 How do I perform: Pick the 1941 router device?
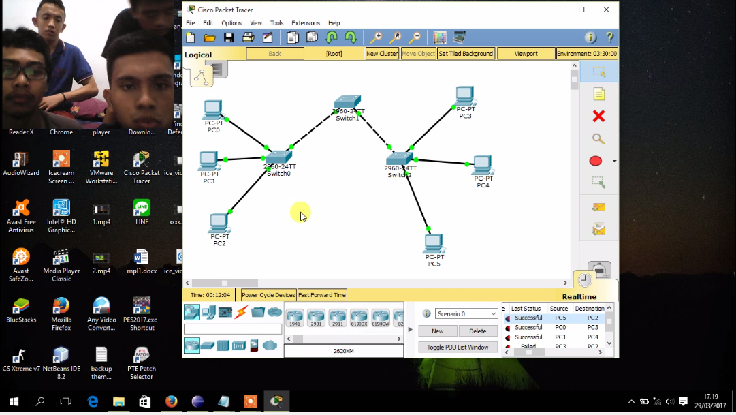[295, 318]
